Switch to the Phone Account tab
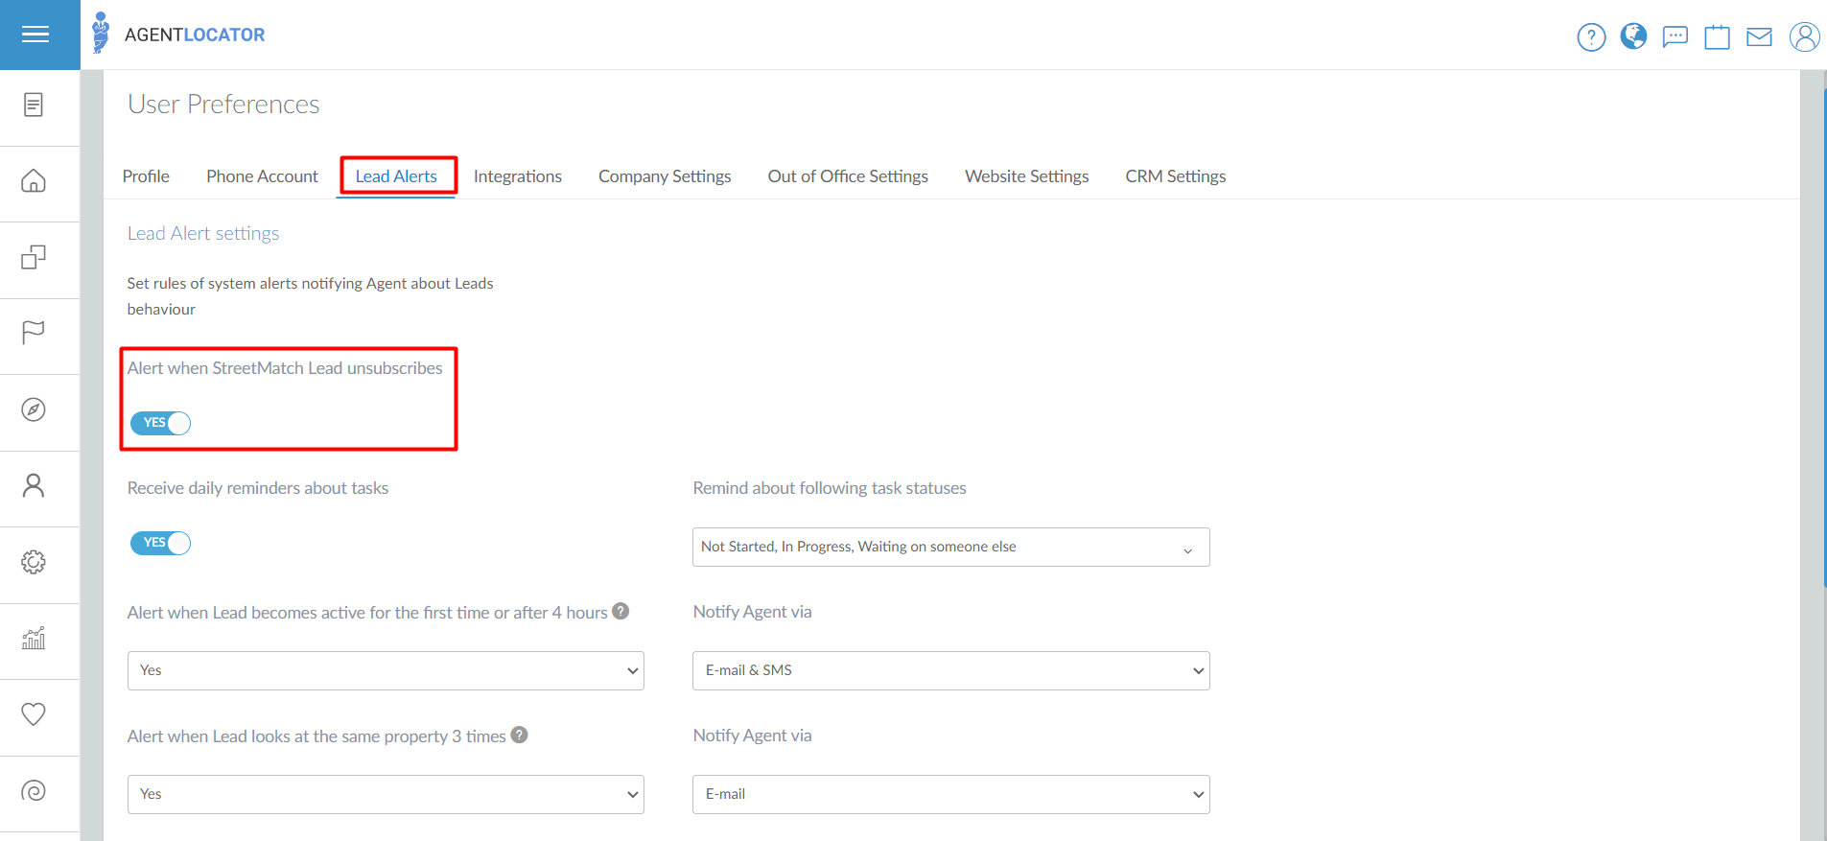1827x841 pixels. (262, 176)
